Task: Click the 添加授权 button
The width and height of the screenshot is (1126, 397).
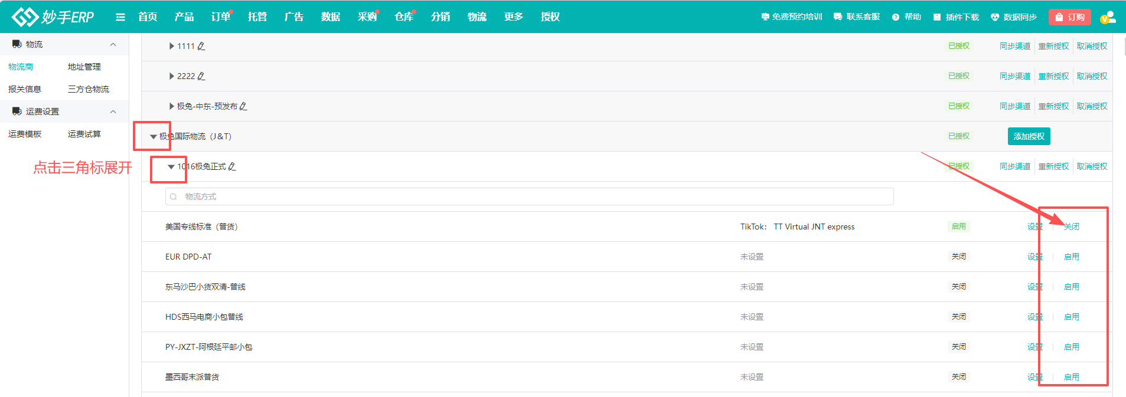Action: 1029,136
